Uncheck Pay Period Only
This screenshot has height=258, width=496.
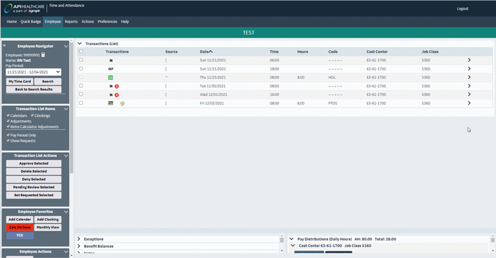[8, 135]
